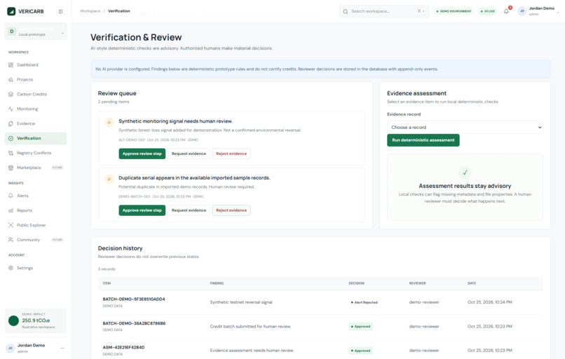Image resolution: width=565 pixels, height=359 pixels.
Task: Expand the Choose a record dropdown
Action: pos(465,127)
